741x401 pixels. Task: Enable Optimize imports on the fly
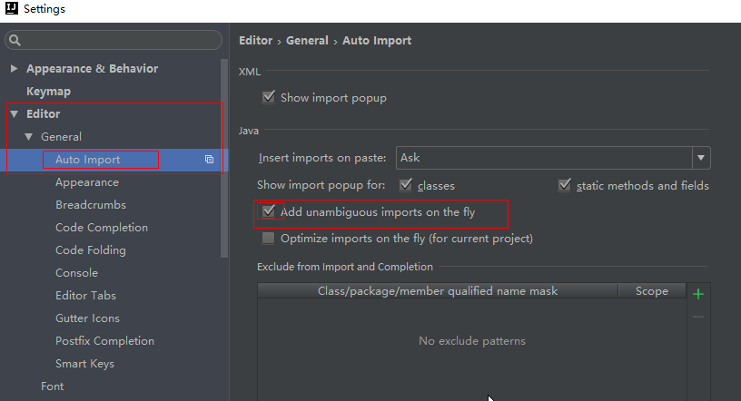pos(269,238)
